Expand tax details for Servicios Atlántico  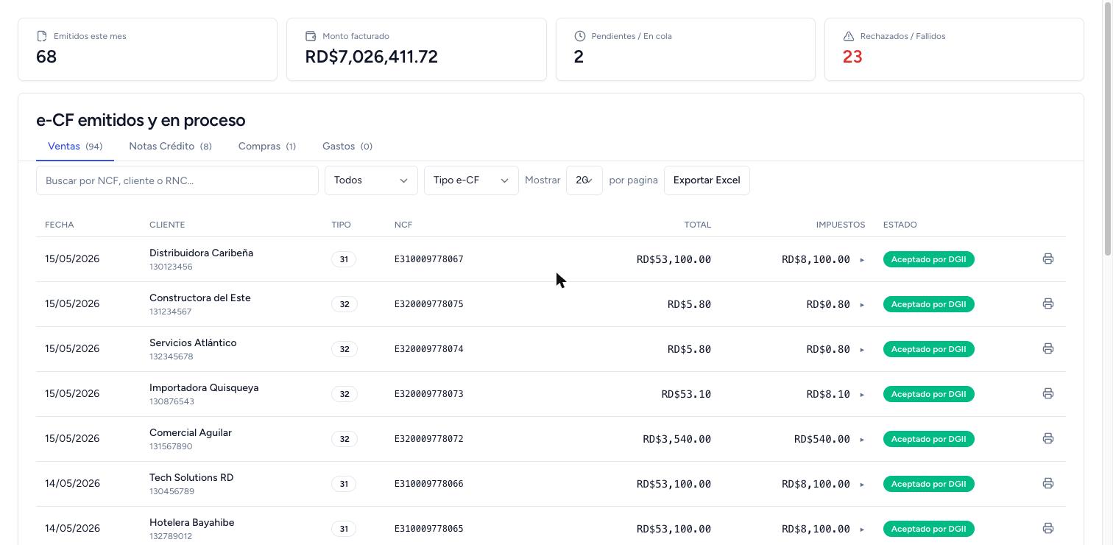coord(862,350)
